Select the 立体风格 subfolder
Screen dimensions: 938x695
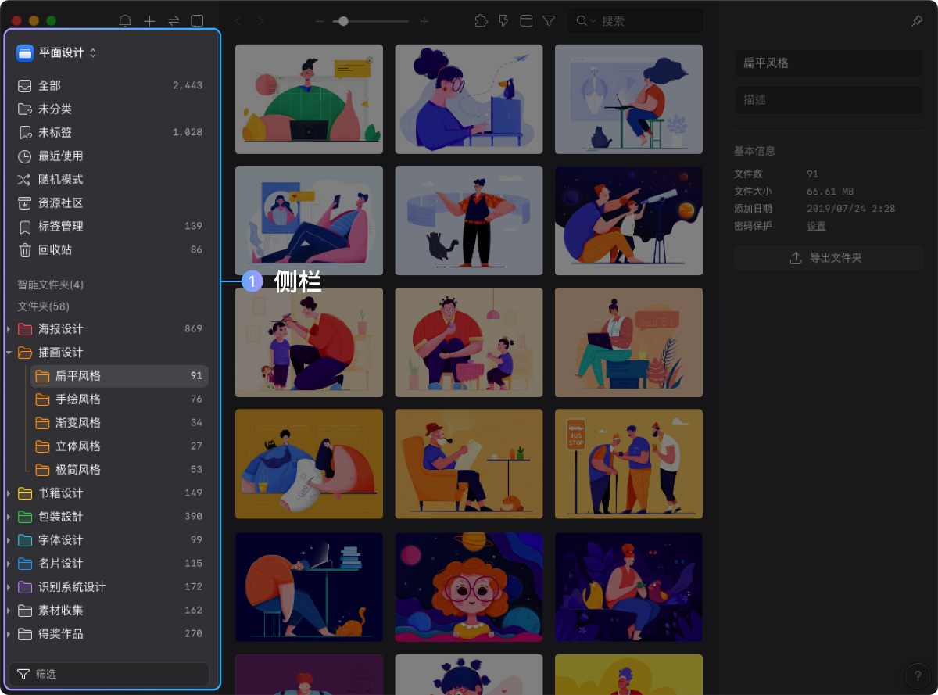[120, 446]
